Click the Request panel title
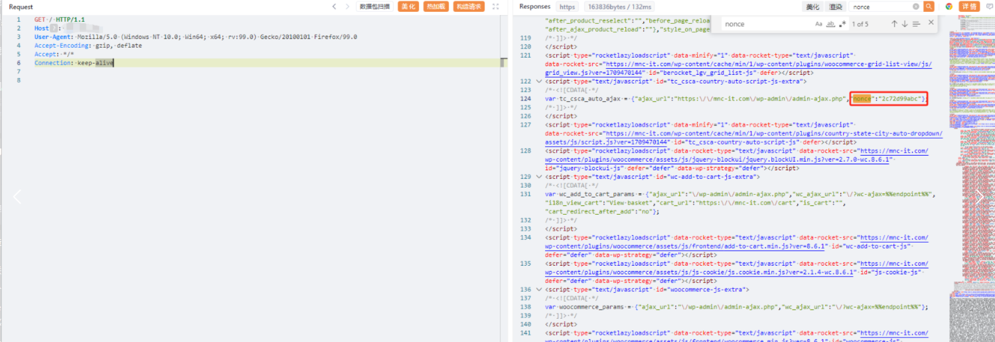Screen dimensions: 995x342 coord(21,7)
